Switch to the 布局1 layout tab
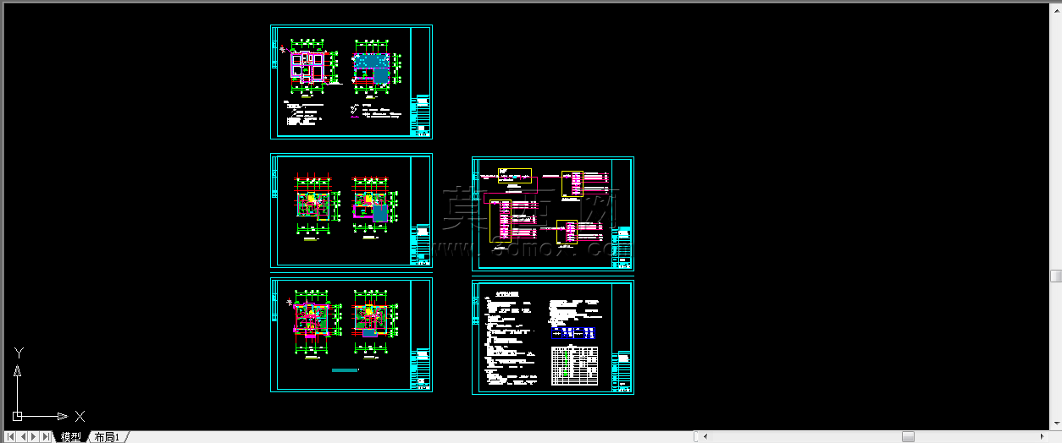 (107, 437)
